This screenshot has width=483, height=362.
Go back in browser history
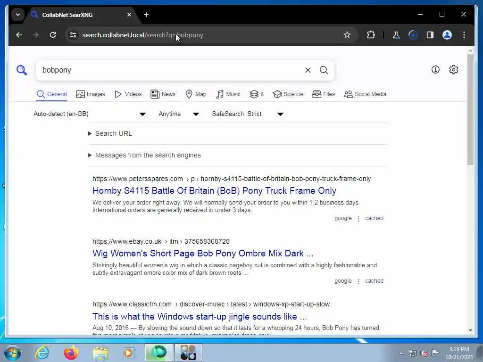19,35
